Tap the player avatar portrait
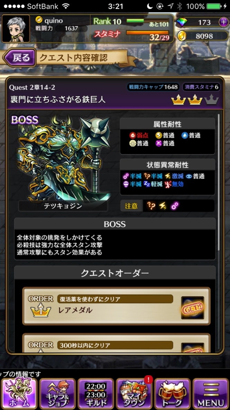This screenshot has height=410, width=230. coord(16,29)
